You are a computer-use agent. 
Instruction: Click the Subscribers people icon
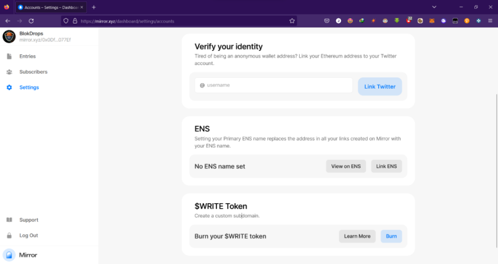(x=9, y=72)
